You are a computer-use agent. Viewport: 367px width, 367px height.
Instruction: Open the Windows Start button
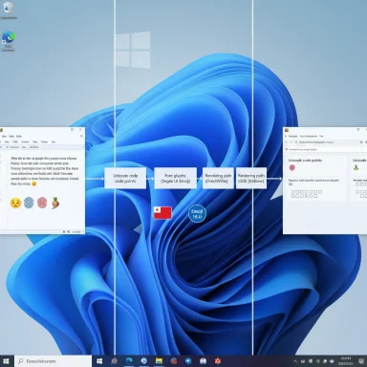click(x=6, y=361)
